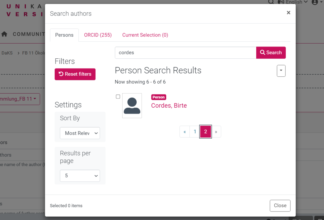The width and height of the screenshot is (324, 220).
Task: Click the magnifier search icon in header
Action: click(271, 2)
